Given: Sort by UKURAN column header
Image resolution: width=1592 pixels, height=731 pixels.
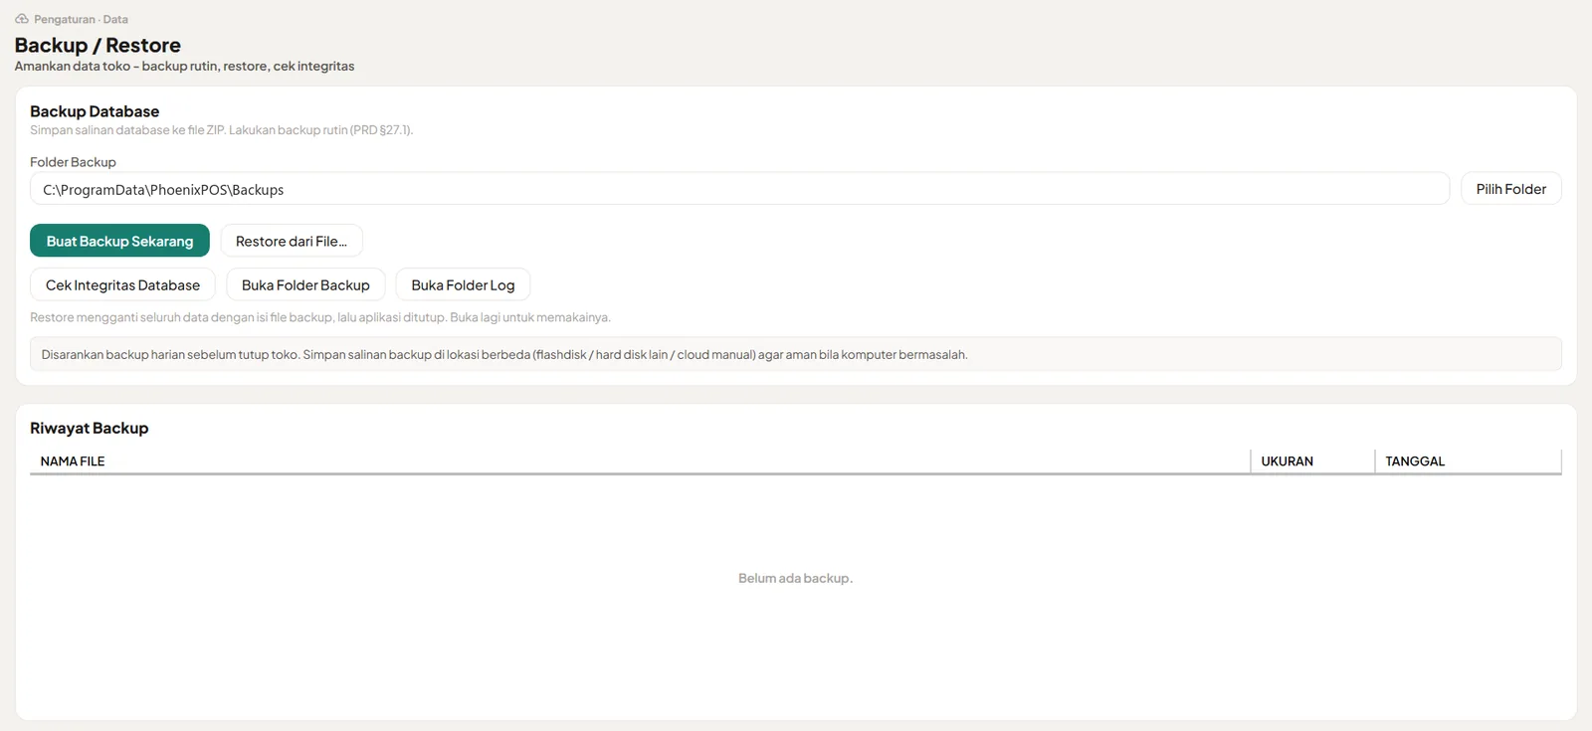Looking at the screenshot, I should (1312, 461).
